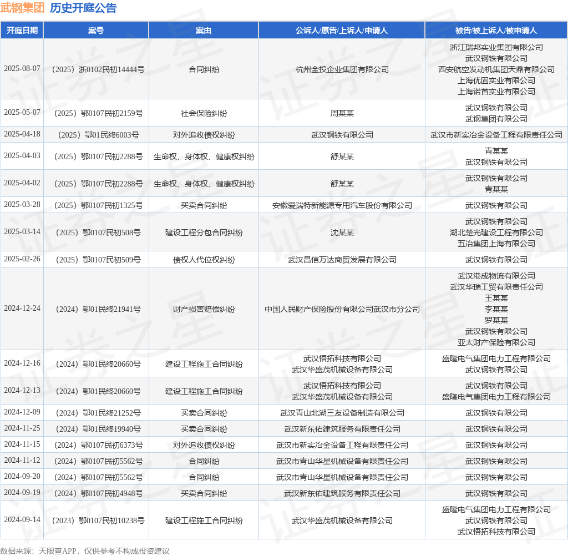
Task: Click the '历史开庭公告' heading
Action: 83,8
